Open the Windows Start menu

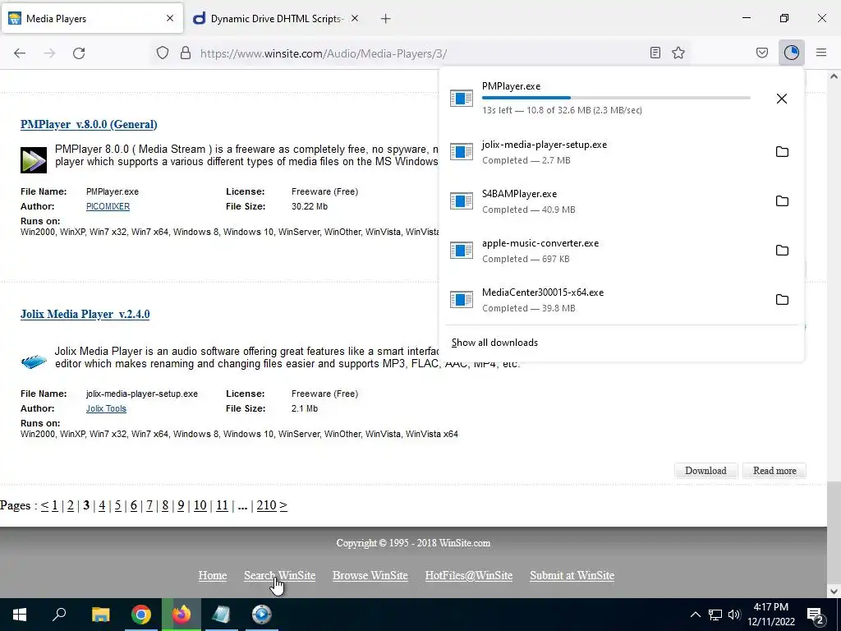[20, 615]
